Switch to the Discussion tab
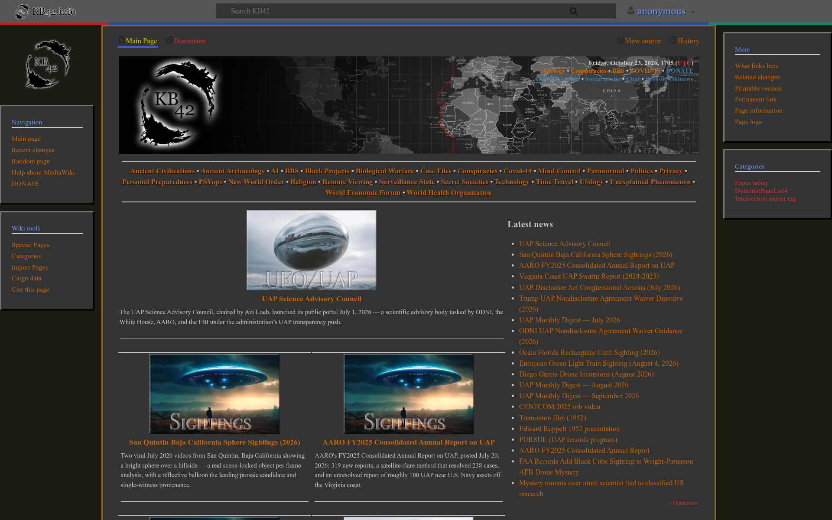This screenshot has height=520, width=832. (190, 41)
